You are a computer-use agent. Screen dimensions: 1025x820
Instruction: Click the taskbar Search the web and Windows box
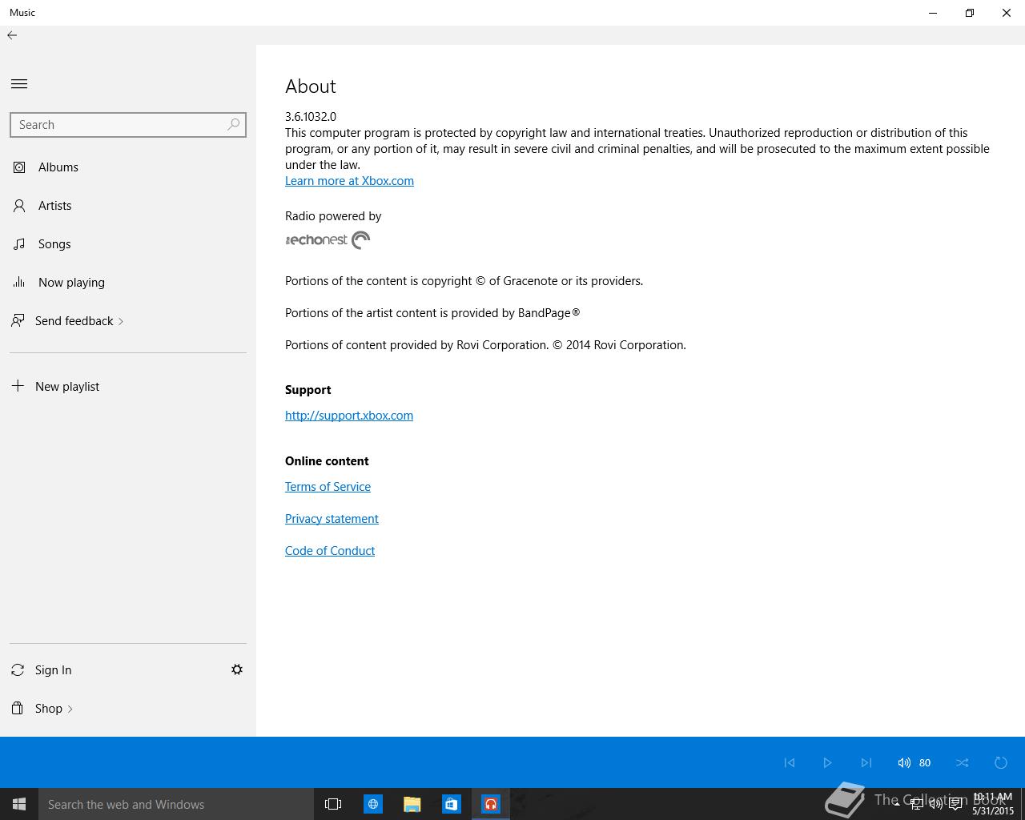[x=176, y=804]
